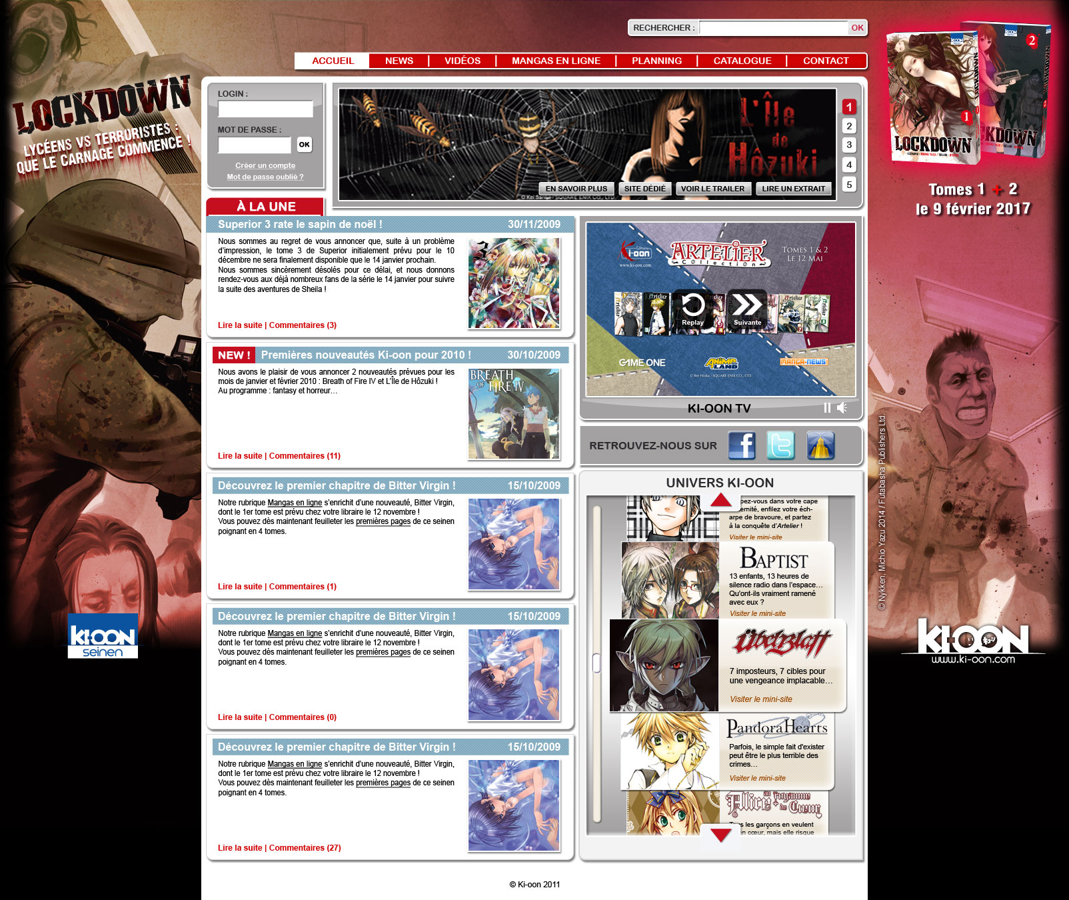Replay the KI-OON TV video
The height and width of the screenshot is (900, 1069).
692,309
